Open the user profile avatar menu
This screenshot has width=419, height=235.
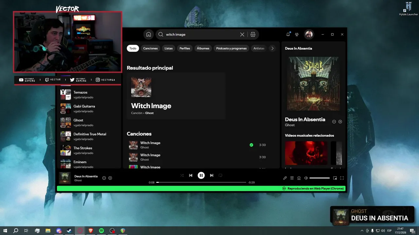tap(309, 34)
